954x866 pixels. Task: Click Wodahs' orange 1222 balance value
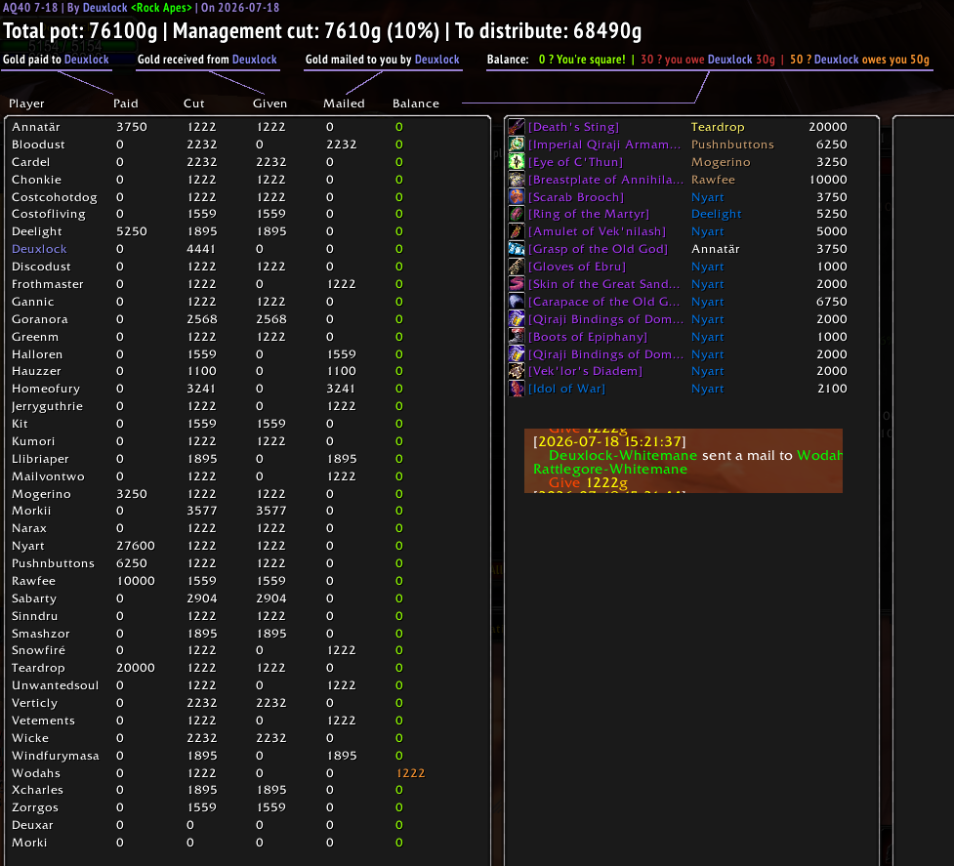(x=411, y=773)
